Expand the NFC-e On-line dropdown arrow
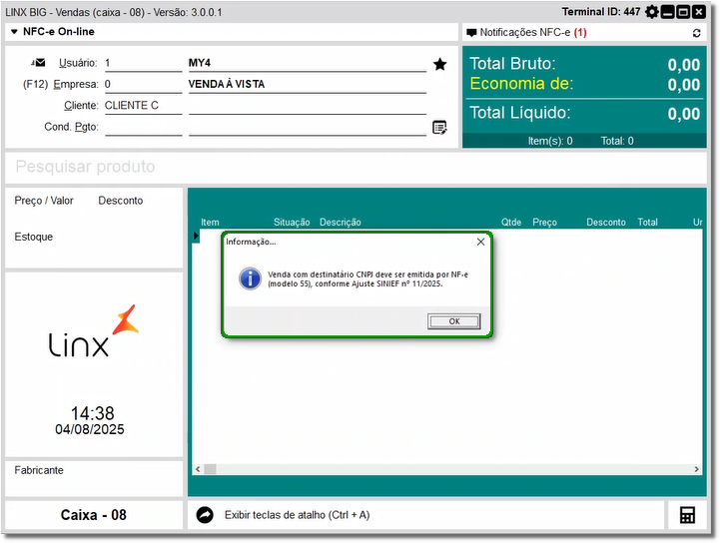The width and height of the screenshot is (720, 543). [x=14, y=32]
